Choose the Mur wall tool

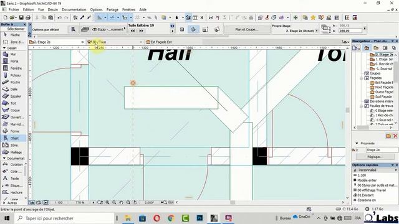click(13, 54)
